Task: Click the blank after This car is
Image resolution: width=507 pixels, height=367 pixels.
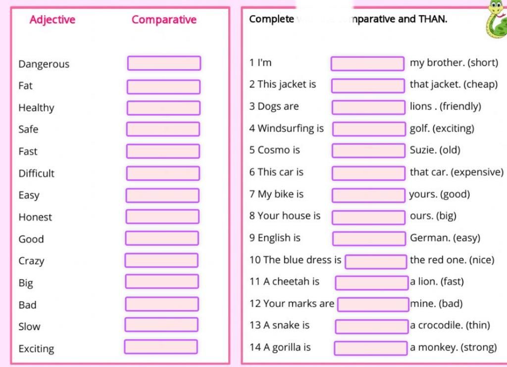Action: pos(368,173)
